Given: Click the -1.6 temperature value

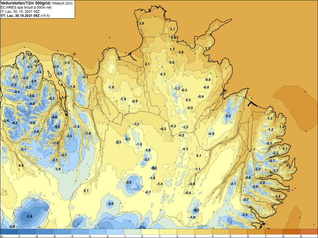Looking at the screenshot, I should 152,178.
